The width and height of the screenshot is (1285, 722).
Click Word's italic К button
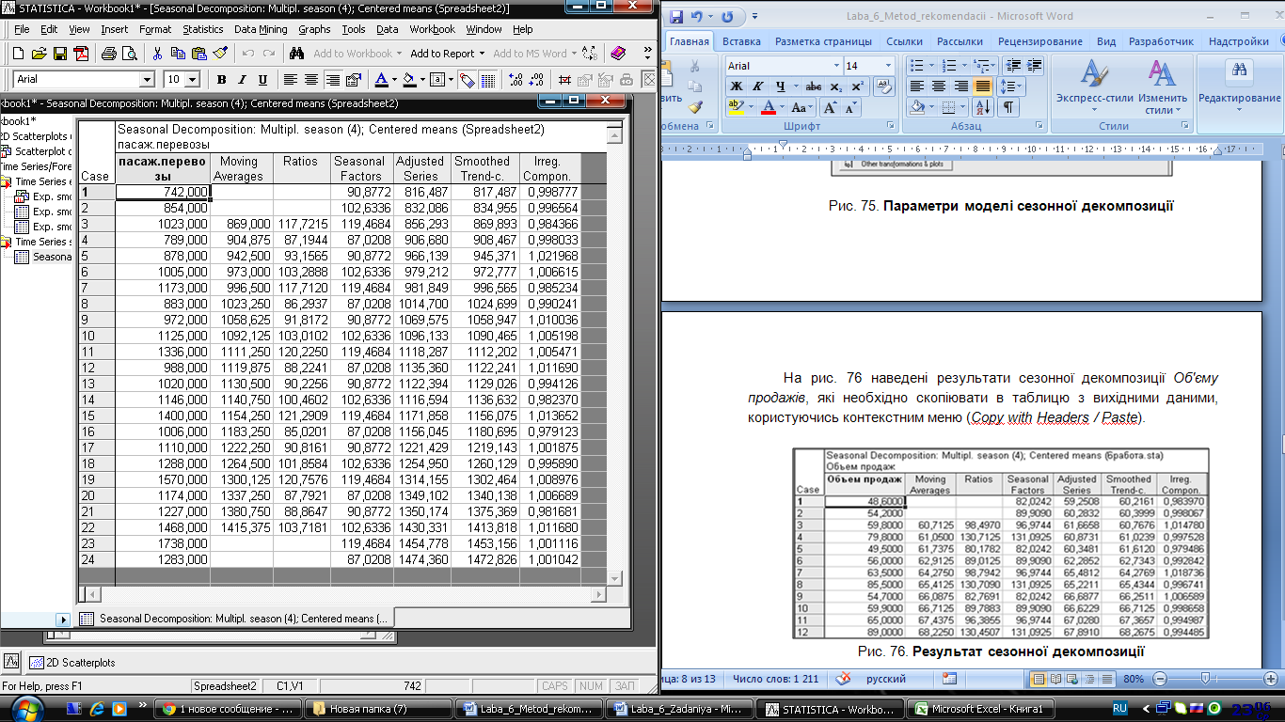759,86
